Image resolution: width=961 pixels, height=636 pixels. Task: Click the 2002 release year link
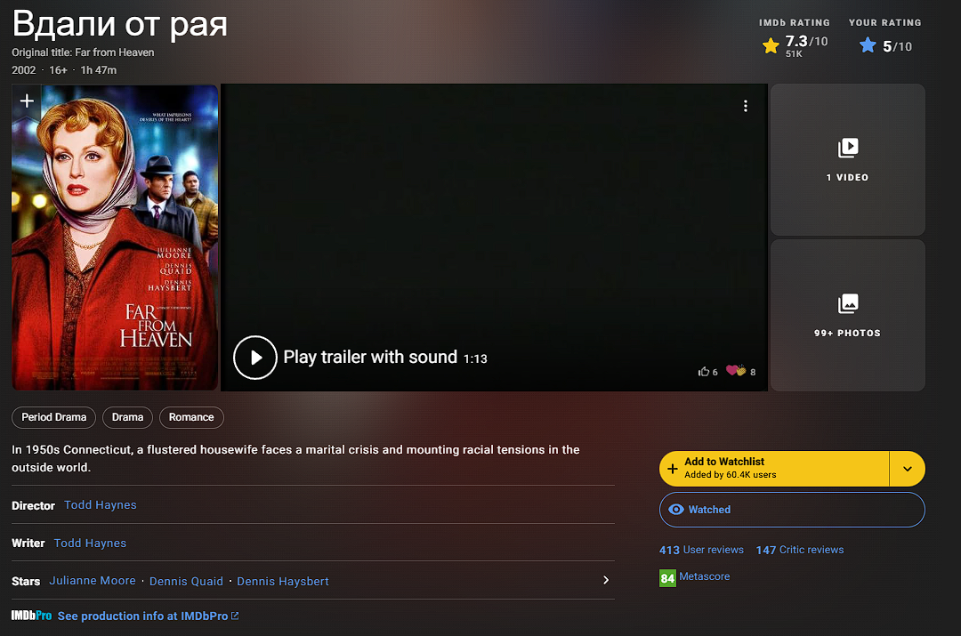pyautogui.click(x=24, y=70)
